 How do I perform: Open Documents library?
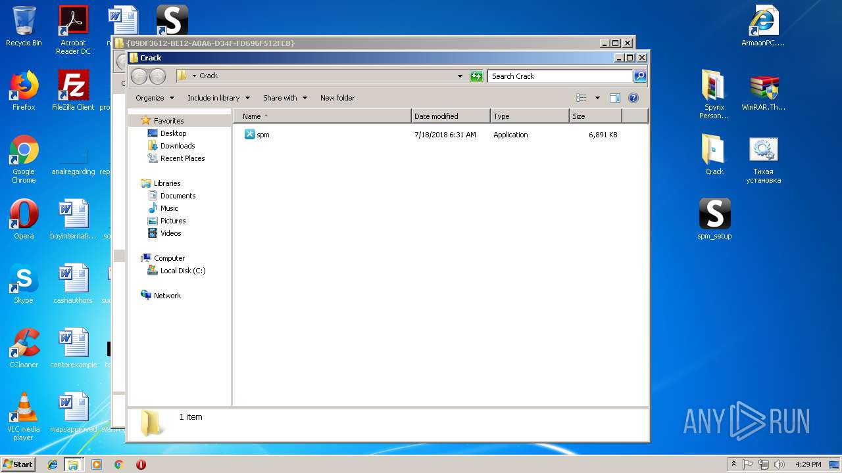178,196
